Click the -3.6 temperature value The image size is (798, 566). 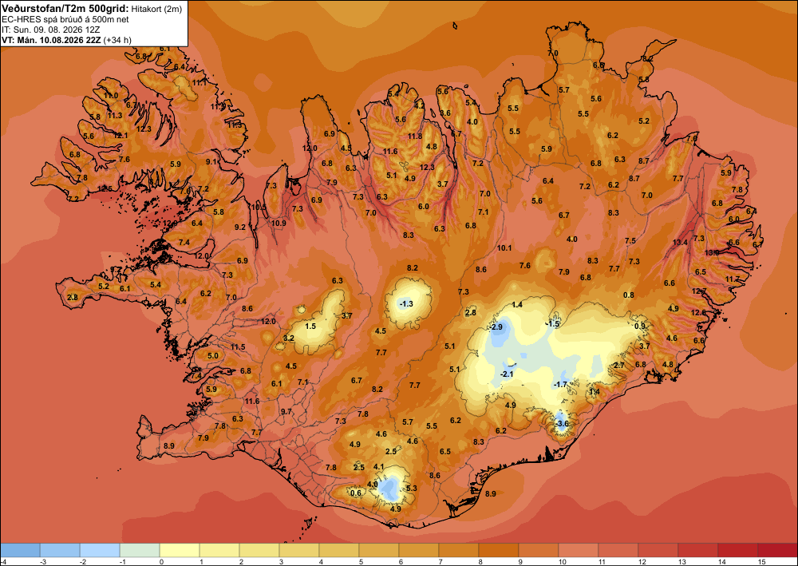562,423
